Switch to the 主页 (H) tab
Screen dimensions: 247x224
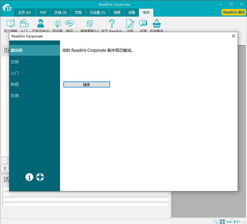[x=24, y=13]
